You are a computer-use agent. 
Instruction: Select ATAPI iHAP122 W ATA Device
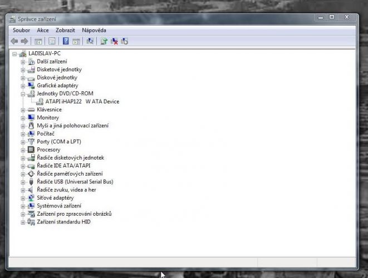pos(82,102)
